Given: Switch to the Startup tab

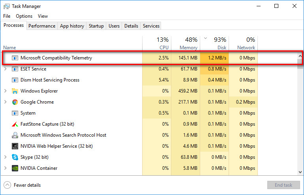Looking at the screenshot, I should click(x=96, y=26).
